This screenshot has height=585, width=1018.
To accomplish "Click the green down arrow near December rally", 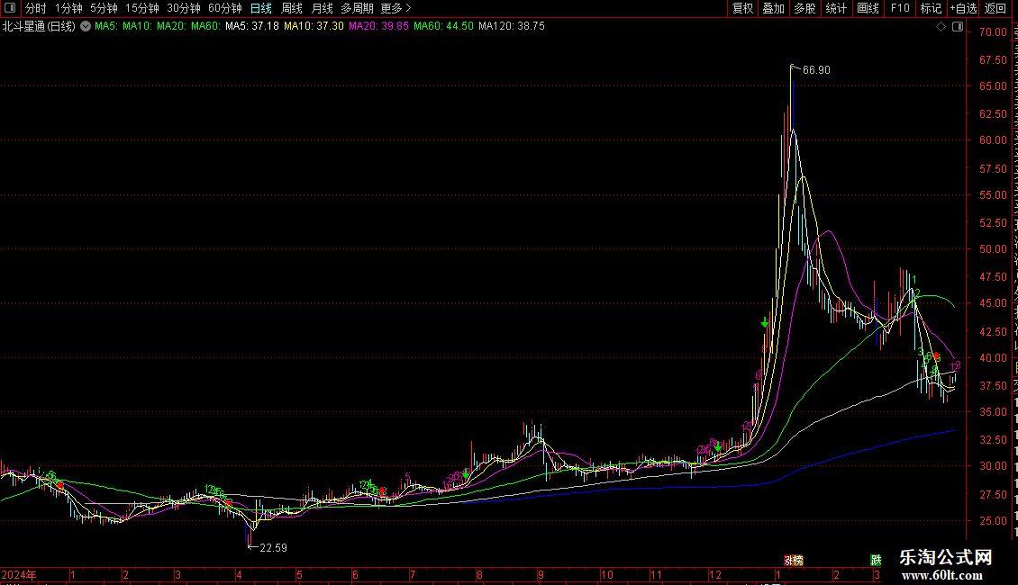I will pyautogui.click(x=765, y=321).
